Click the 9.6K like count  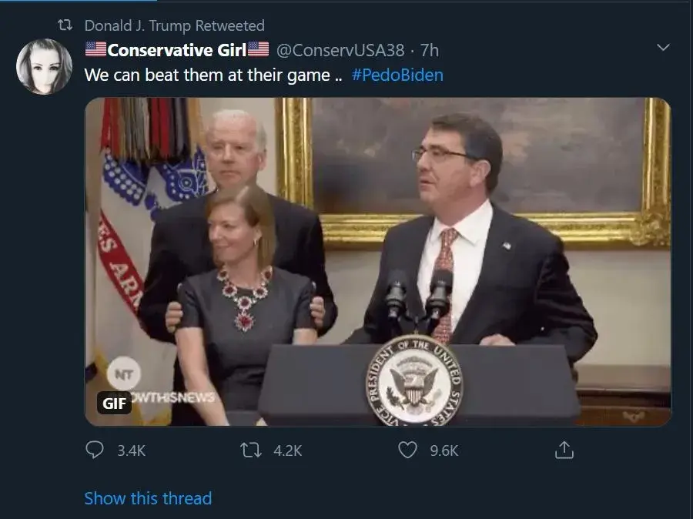[444, 450]
